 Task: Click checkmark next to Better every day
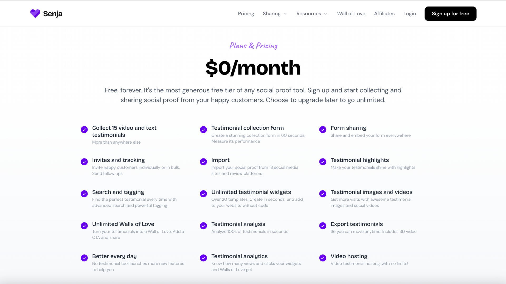[84, 258]
